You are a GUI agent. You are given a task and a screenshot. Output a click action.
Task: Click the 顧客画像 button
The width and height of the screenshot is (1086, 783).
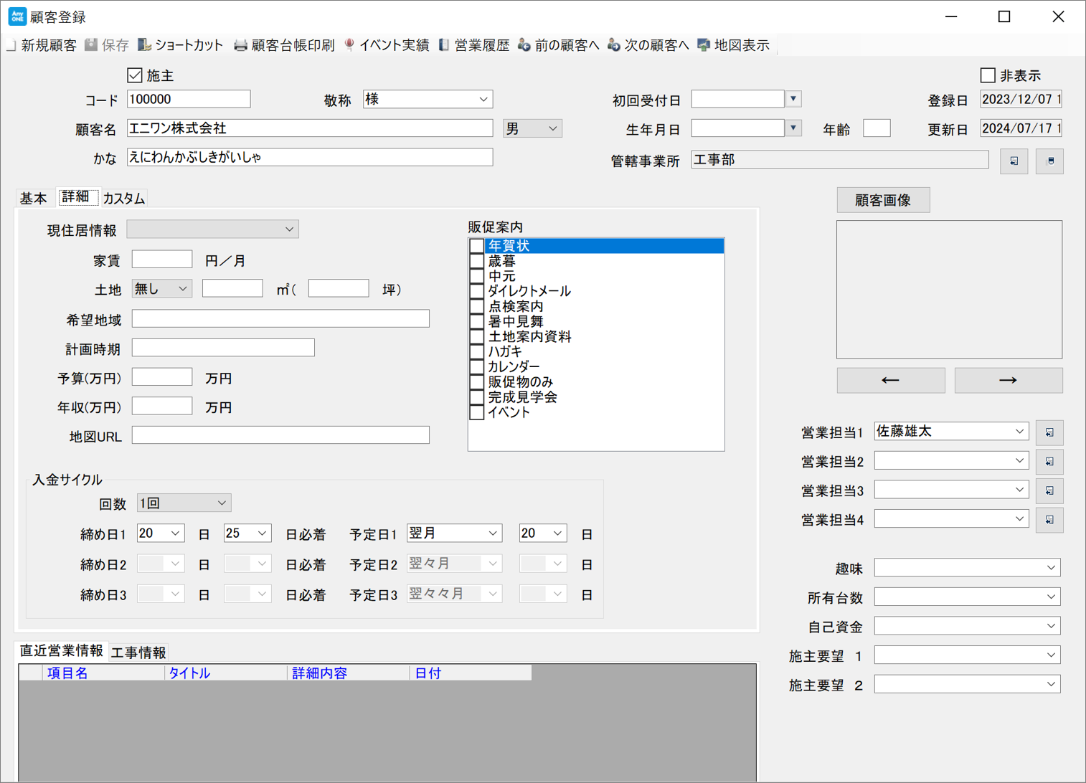pos(883,200)
